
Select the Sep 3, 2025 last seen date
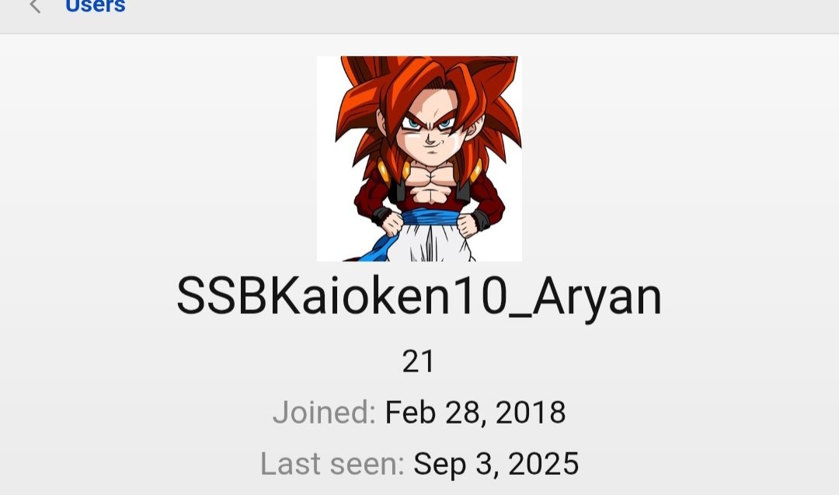[496, 464]
